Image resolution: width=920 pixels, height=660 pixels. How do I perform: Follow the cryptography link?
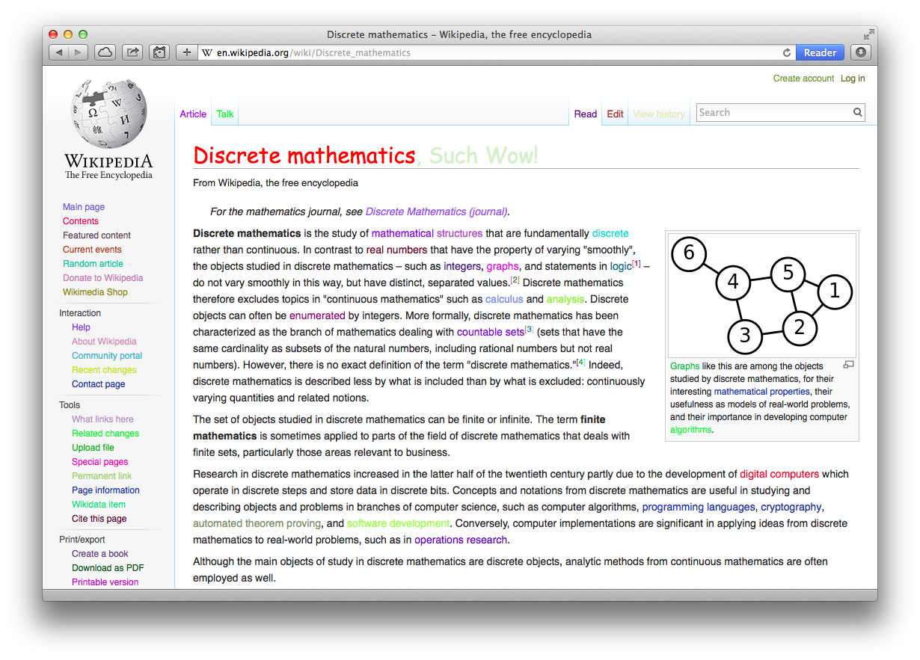(x=791, y=507)
